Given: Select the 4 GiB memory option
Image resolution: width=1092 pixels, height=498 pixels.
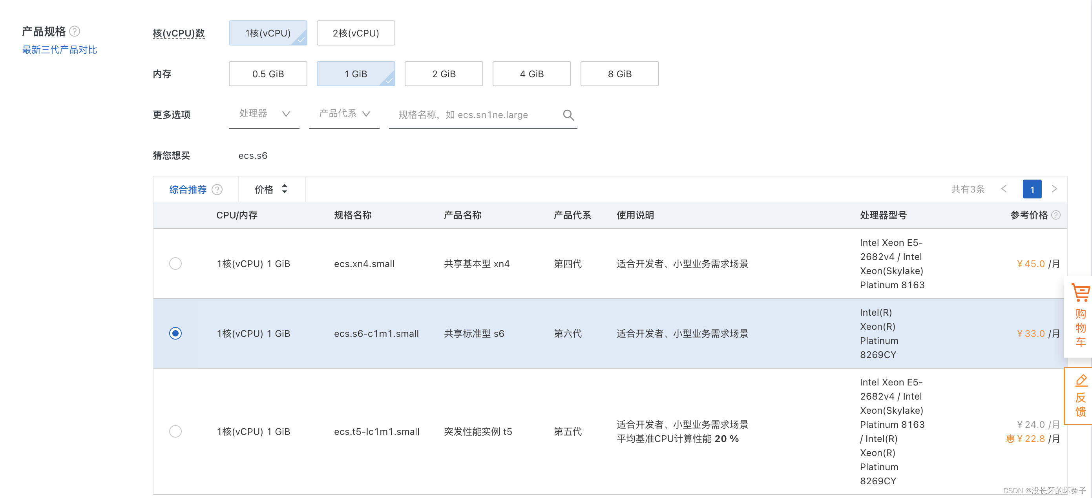Looking at the screenshot, I should pos(531,74).
